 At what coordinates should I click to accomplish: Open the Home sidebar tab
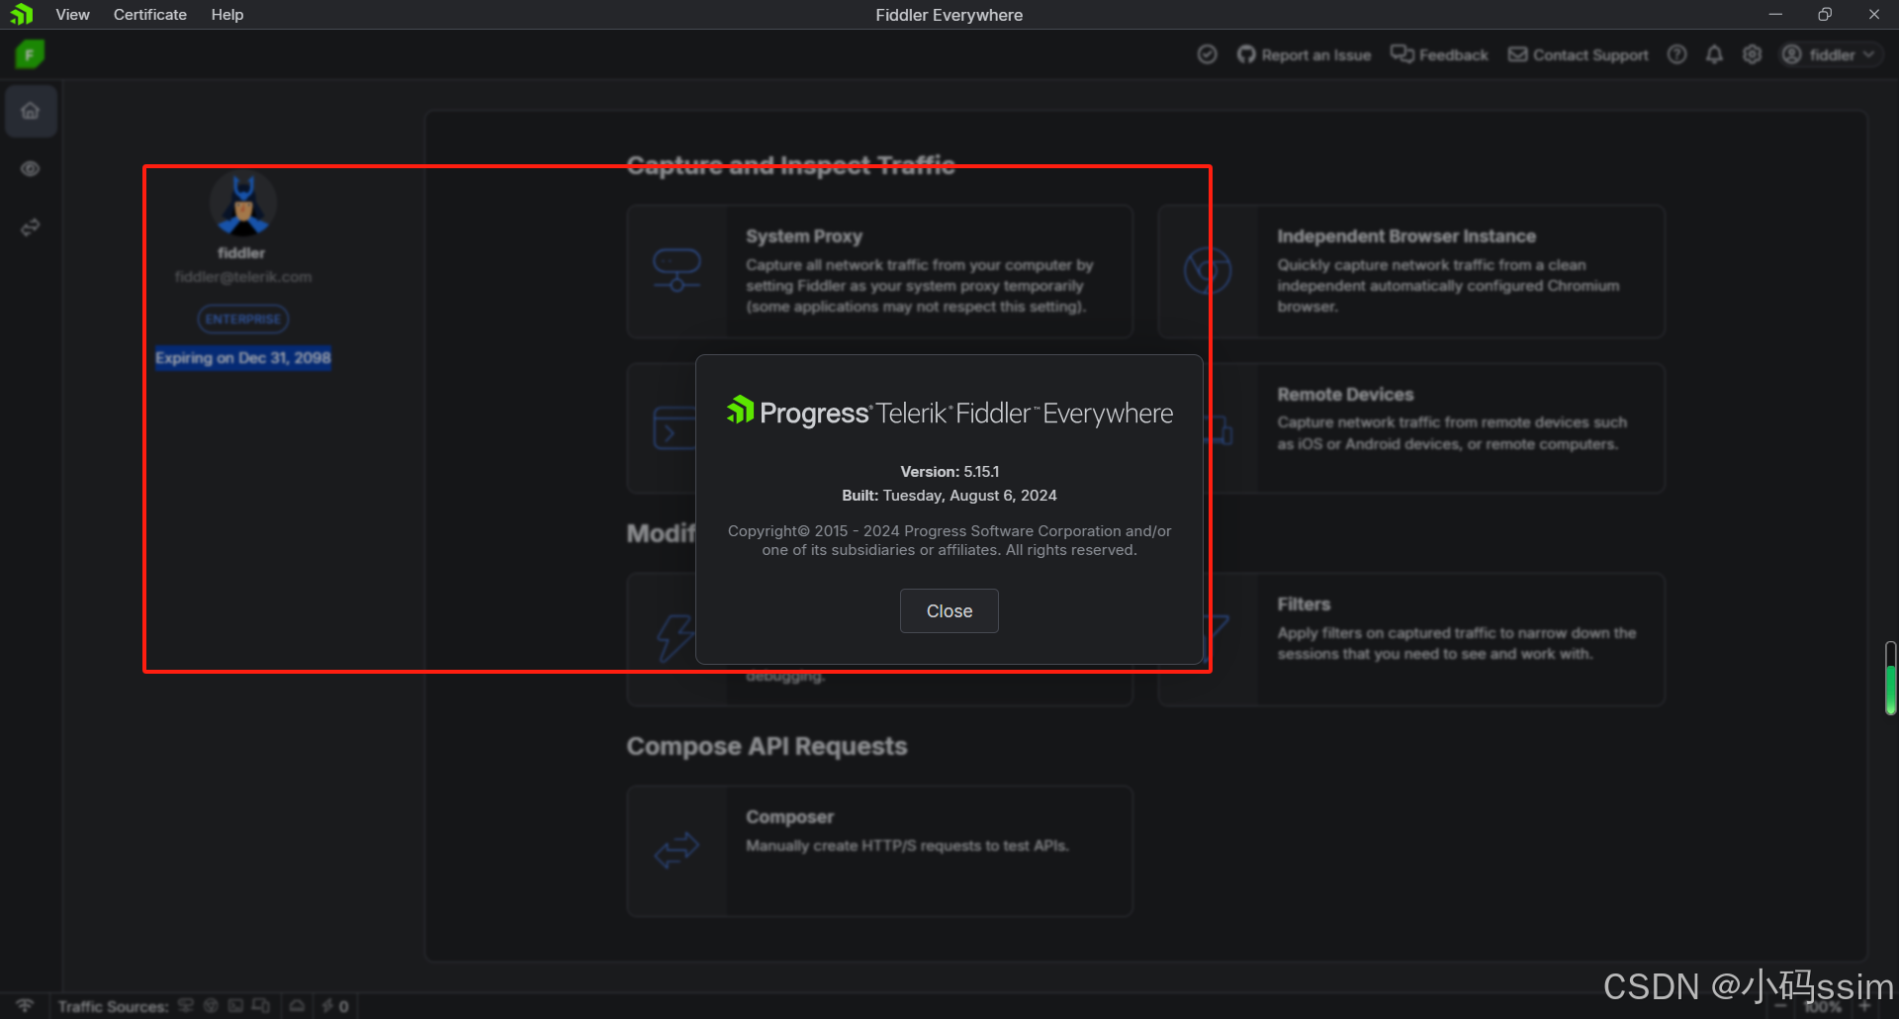coord(31,111)
